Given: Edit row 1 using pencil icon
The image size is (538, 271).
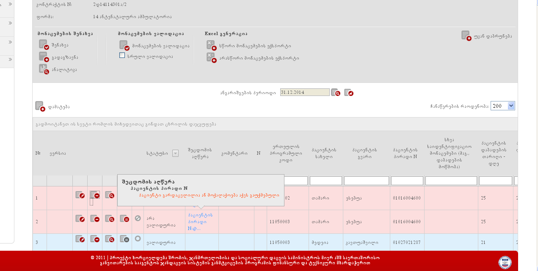Looking at the screenshot, I should [80, 195].
